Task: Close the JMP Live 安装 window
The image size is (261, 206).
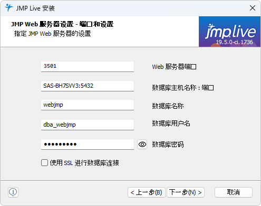Action: (x=253, y=8)
